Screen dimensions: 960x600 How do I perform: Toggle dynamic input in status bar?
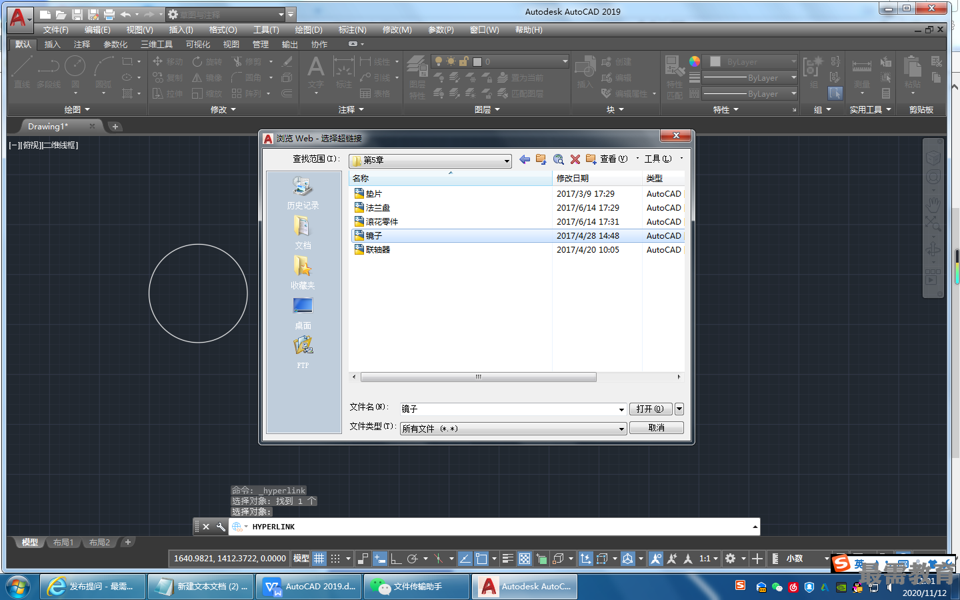(380, 559)
